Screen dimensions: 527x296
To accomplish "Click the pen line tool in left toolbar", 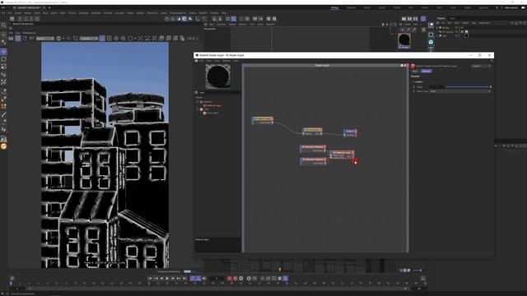I will (3, 115).
